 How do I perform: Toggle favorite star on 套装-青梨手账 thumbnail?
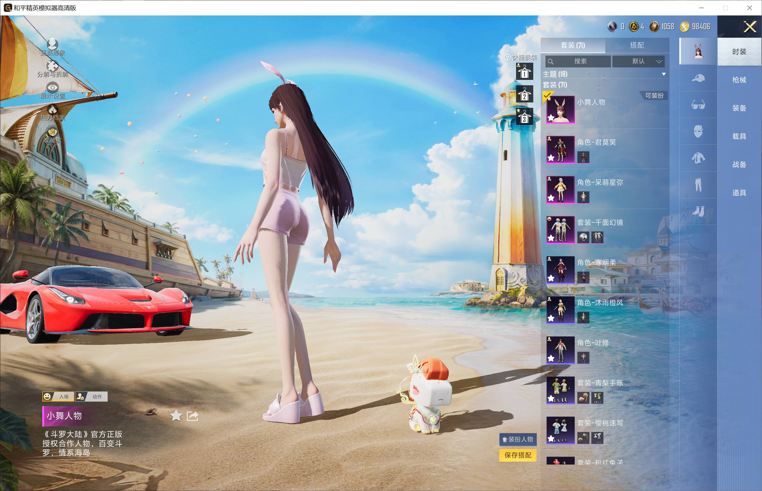[x=551, y=399]
